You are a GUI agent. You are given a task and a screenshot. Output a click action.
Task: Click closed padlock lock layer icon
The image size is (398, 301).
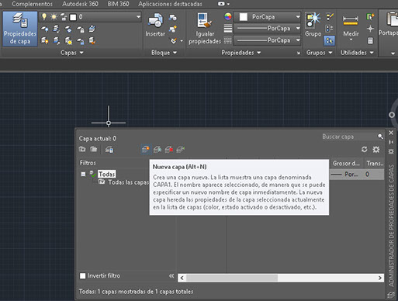[81, 29]
